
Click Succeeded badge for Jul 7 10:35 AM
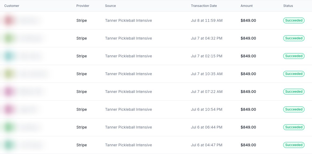[x=294, y=74]
